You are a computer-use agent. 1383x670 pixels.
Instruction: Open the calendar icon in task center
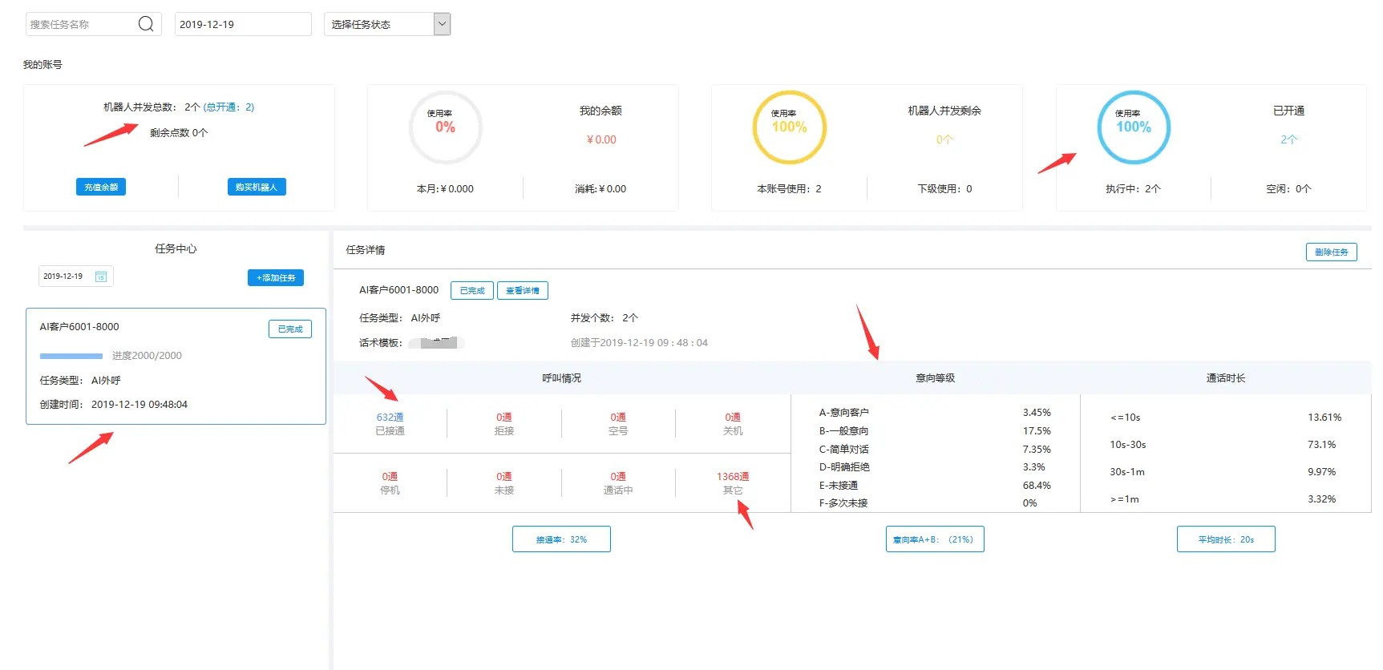click(x=101, y=276)
